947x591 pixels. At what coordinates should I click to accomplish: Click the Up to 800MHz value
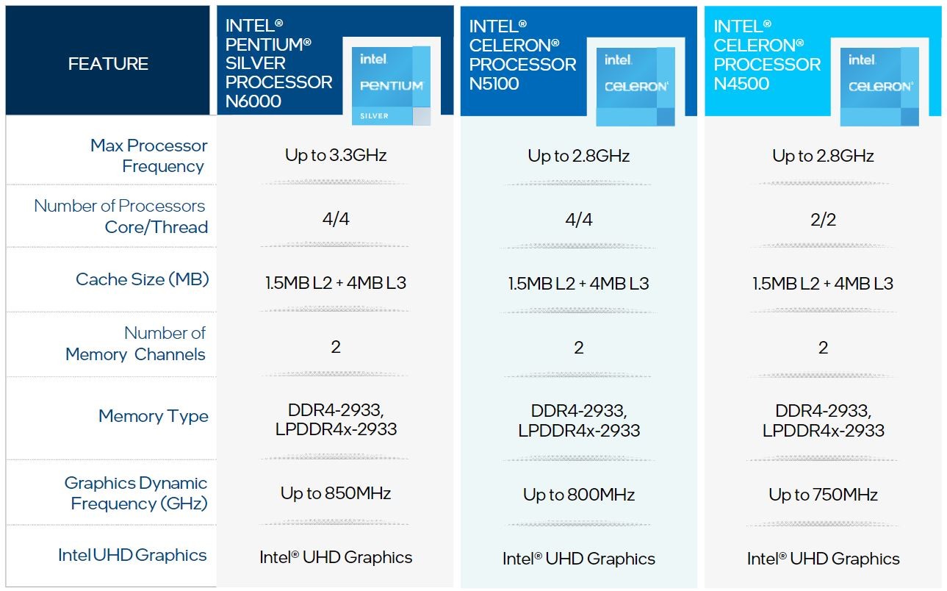pos(579,495)
